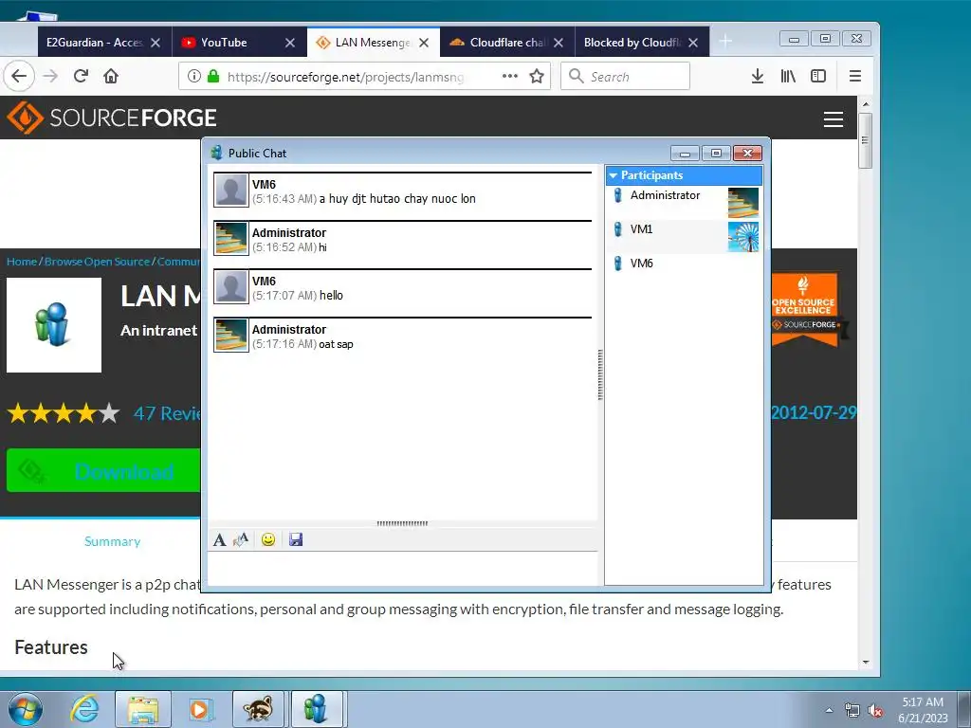Click the LAN Messenger project icon
Viewport: 971px width, 728px height.
click(54, 325)
